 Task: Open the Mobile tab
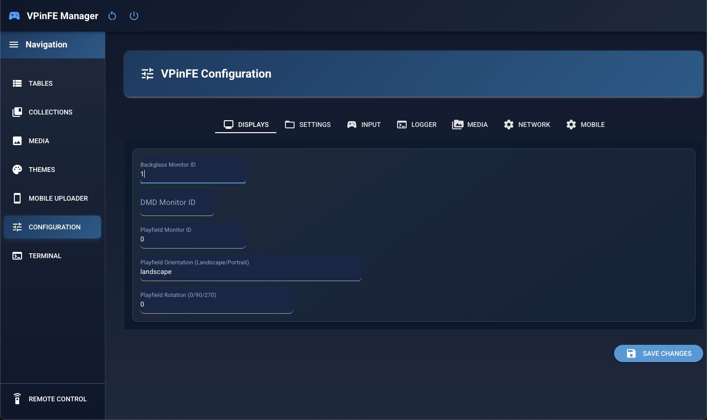[585, 124]
